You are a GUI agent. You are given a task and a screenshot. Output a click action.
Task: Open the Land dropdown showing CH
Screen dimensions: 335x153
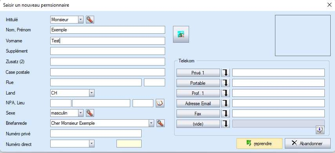pyautogui.click(x=91, y=93)
